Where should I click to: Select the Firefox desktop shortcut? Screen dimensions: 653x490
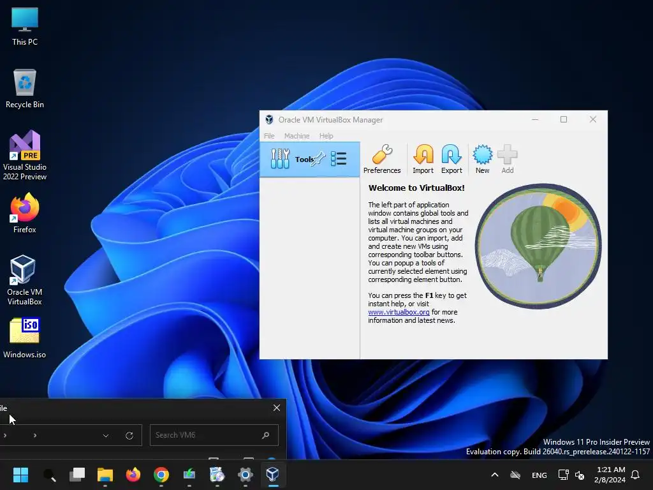pos(25,213)
